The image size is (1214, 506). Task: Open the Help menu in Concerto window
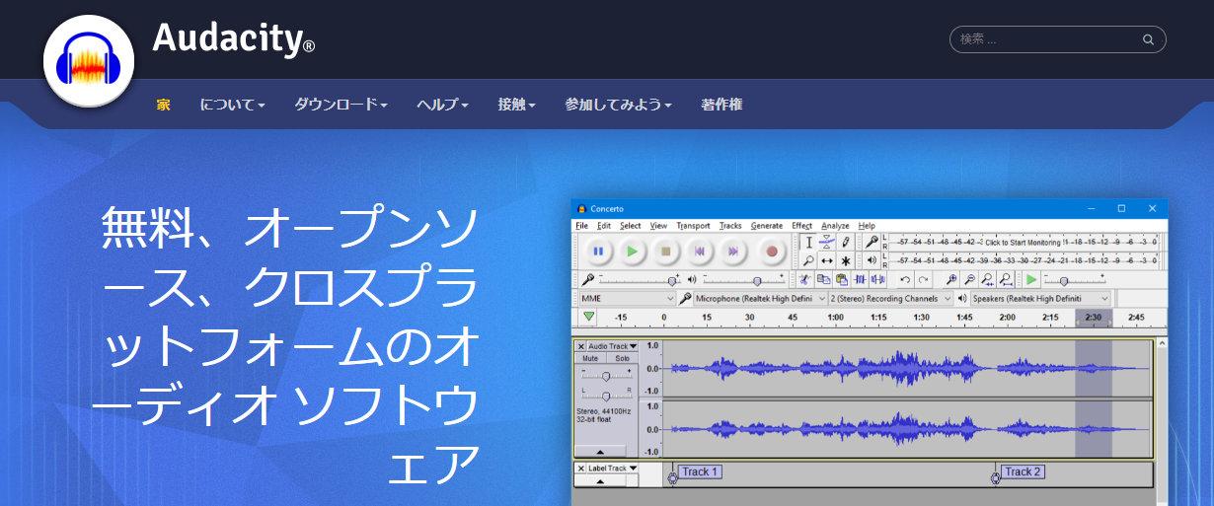(x=867, y=226)
